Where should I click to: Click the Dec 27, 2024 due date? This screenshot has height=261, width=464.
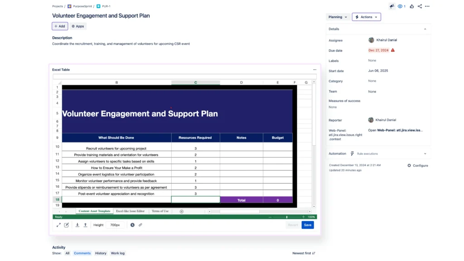click(378, 50)
